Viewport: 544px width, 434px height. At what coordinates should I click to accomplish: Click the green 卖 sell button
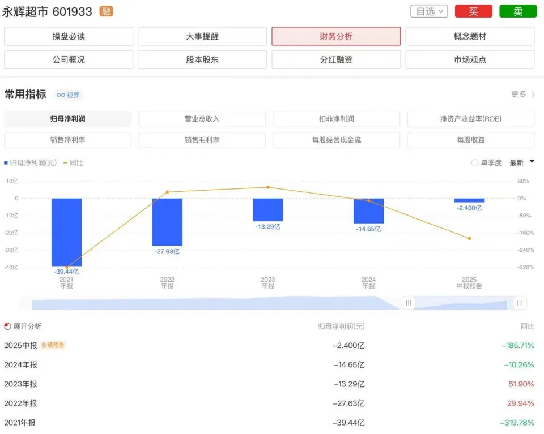517,11
